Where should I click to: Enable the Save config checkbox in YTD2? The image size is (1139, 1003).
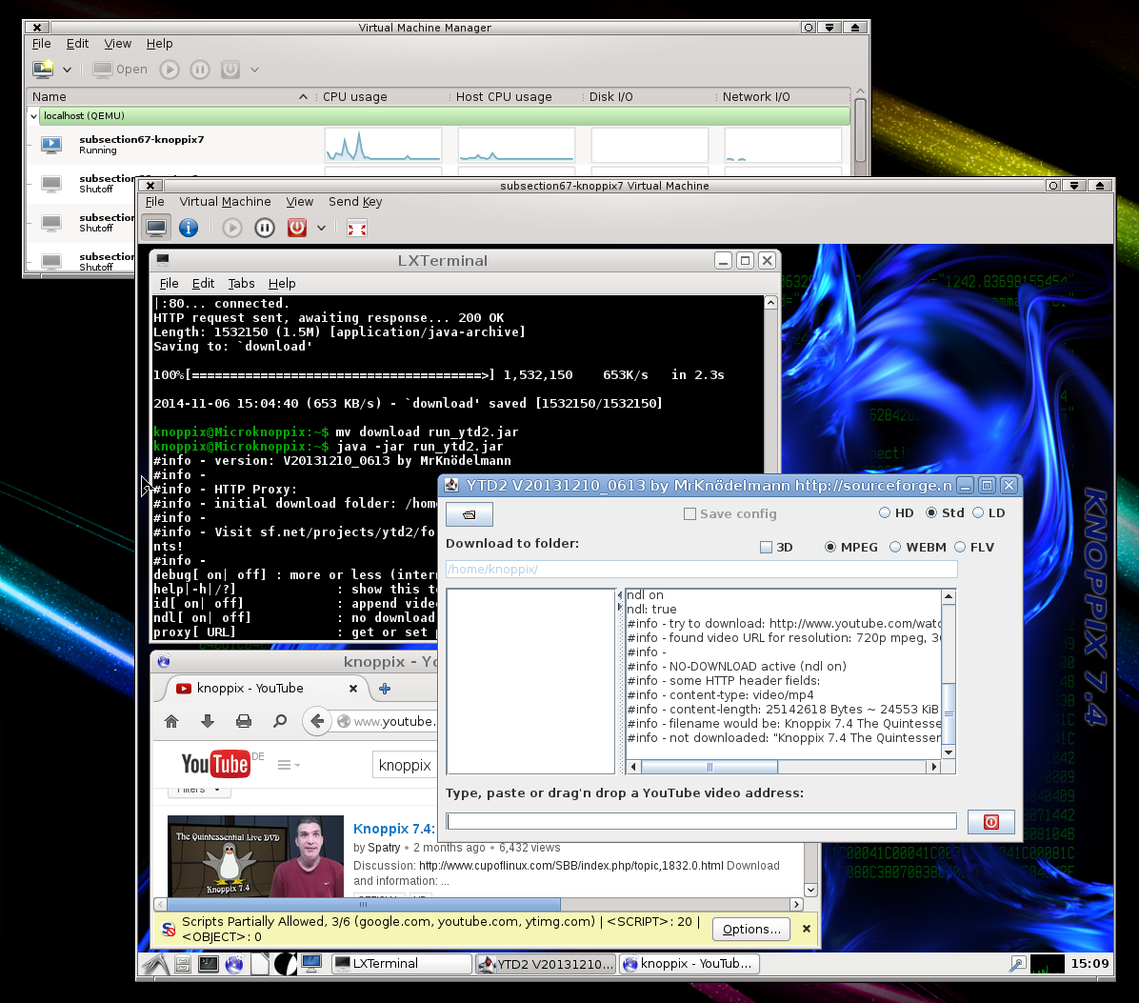coord(689,513)
